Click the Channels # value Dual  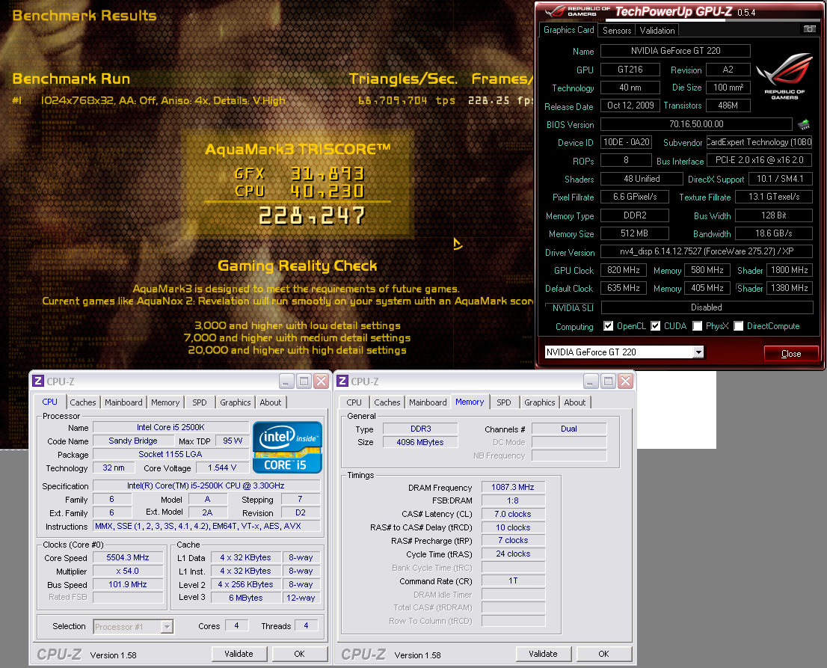[x=568, y=429]
